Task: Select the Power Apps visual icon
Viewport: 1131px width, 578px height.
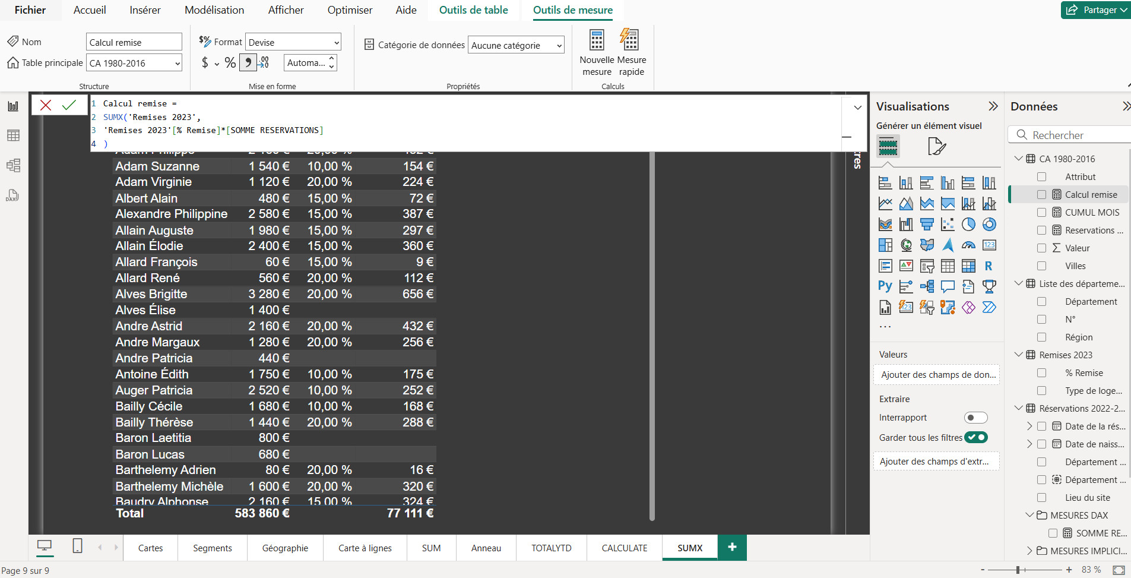Action: click(968, 307)
